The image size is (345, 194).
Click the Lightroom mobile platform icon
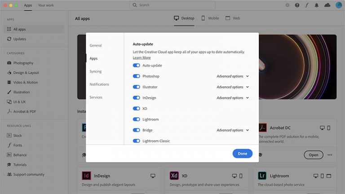click(322, 176)
